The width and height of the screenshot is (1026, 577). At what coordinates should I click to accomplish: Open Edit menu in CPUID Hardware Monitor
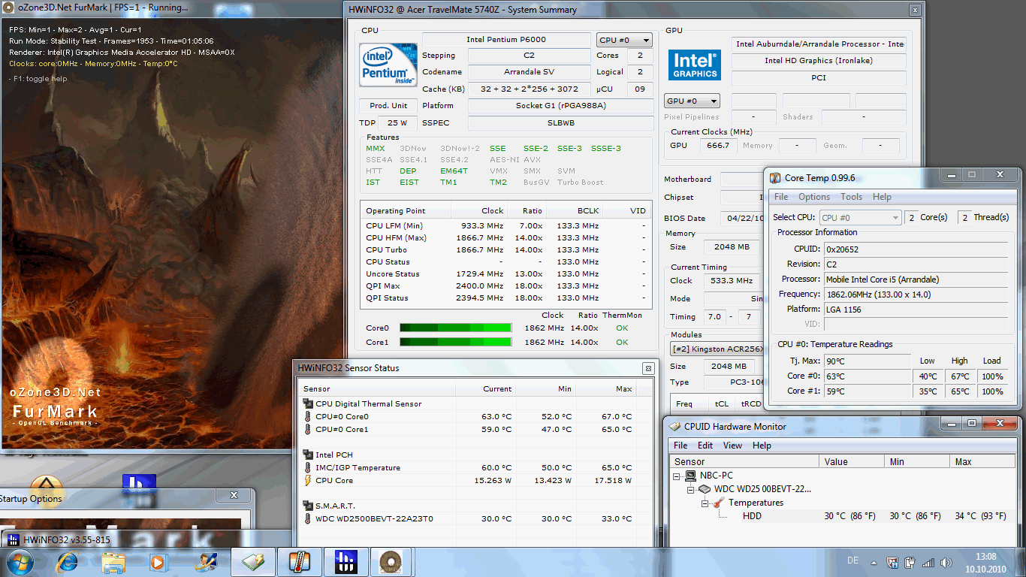pyautogui.click(x=705, y=446)
